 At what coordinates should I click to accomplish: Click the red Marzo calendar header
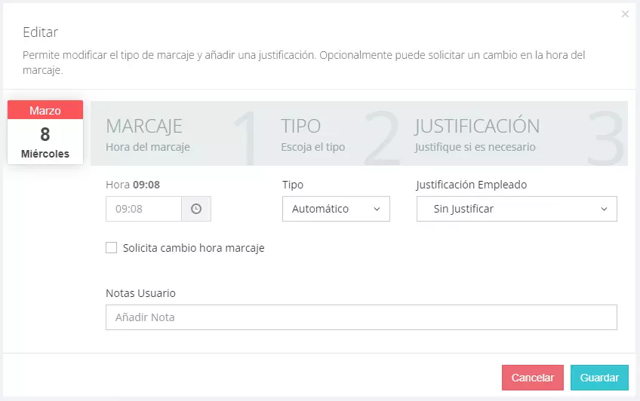(45, 110)
